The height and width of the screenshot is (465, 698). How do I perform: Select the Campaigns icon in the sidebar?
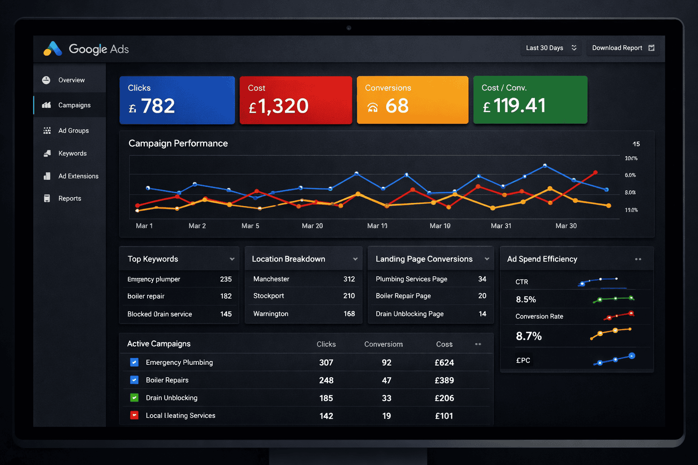coord(47,105)
